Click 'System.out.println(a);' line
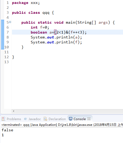Image resolution: width=123 pixels, height=143 pixels. (56, 37)
